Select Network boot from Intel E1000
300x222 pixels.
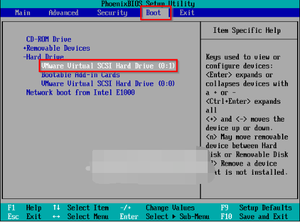point(80,92)
